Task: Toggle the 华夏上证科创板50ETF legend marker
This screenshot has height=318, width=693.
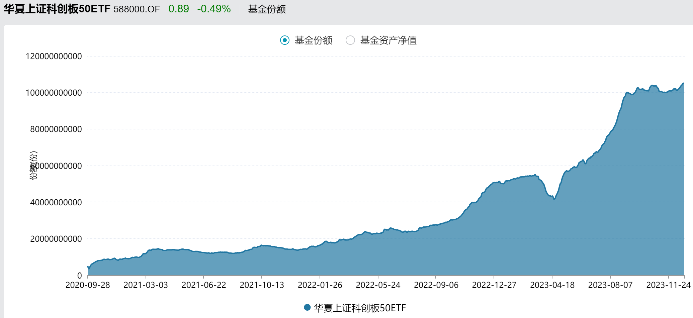Action: click(307, 307)
